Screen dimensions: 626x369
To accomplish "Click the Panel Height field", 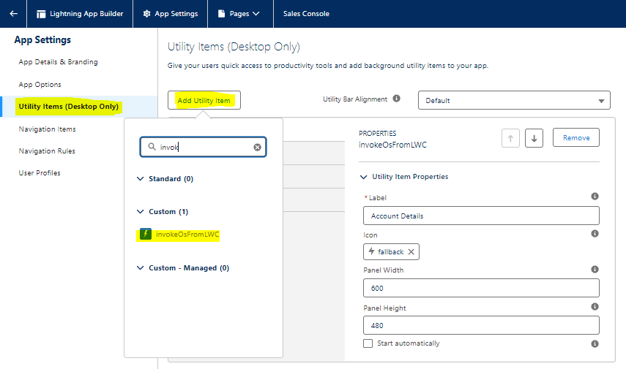I will (x=481, y=325).
